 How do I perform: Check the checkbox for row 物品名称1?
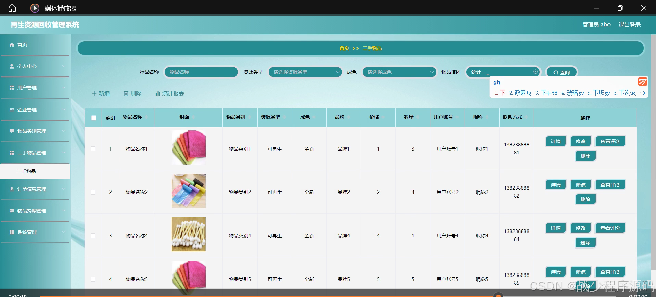point(93,149)
